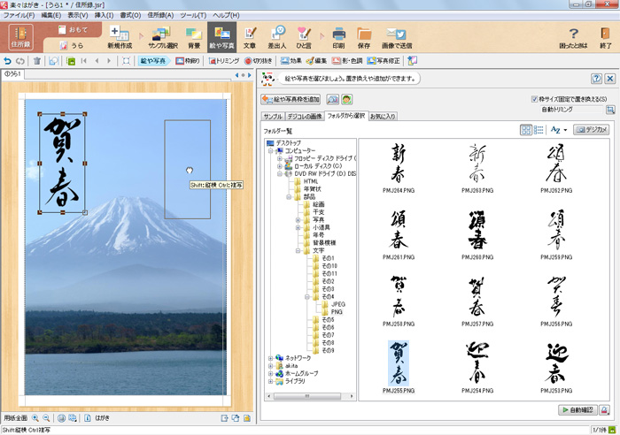
Task: Toggle 枠サイズ固定で置き換える checkbox
Action: point(535,99)
